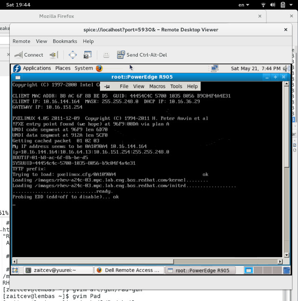Click the disconnect plug icon
298x301 pixels.
pyautogui.click(x=54, y=55)
